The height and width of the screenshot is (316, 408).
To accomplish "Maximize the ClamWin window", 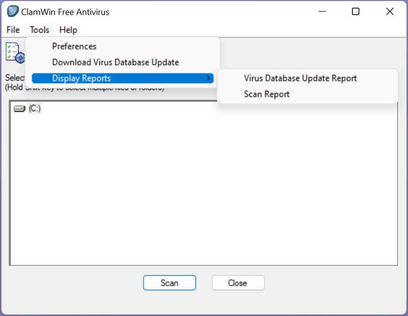I will [x=355, y=11].
